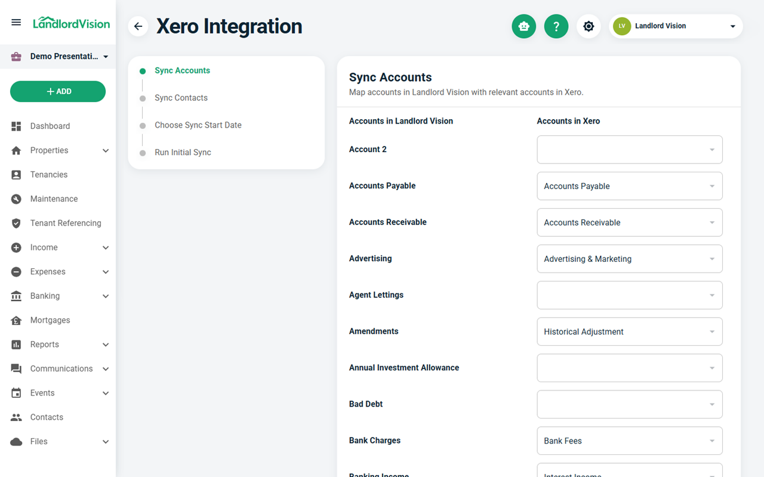Expand the Income submenu chevron

(x=106, y=247)
